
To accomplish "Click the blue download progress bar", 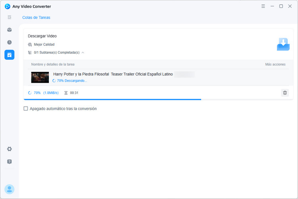I will (112, 99).
